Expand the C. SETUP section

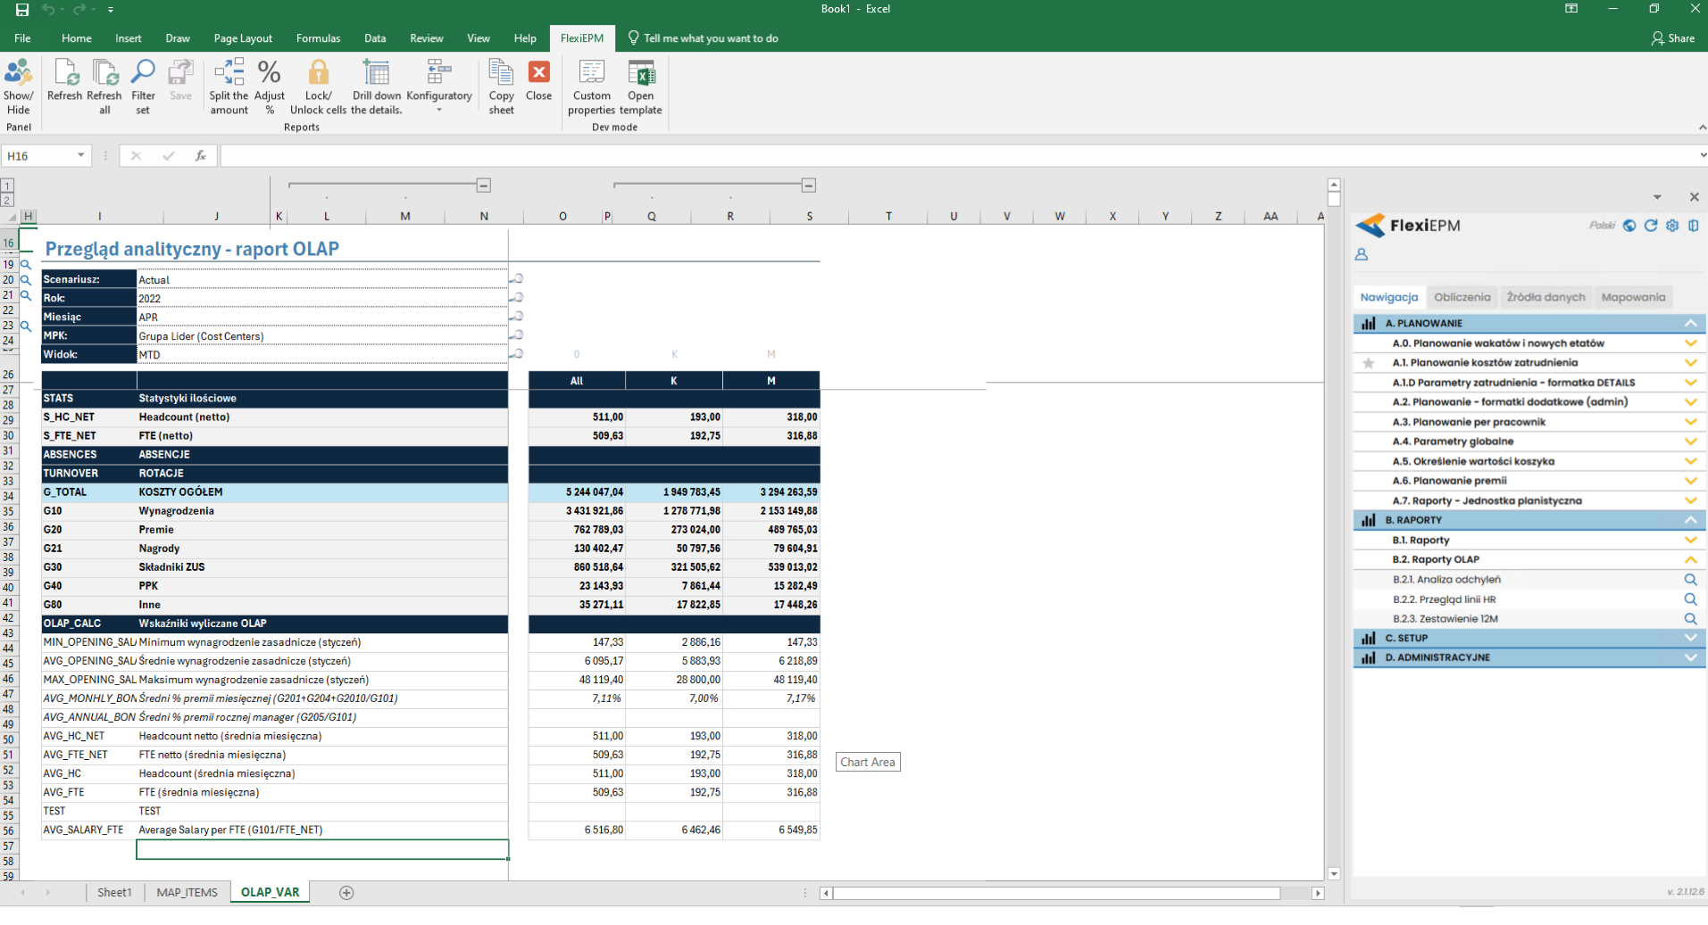click(x=1690, y=638)
